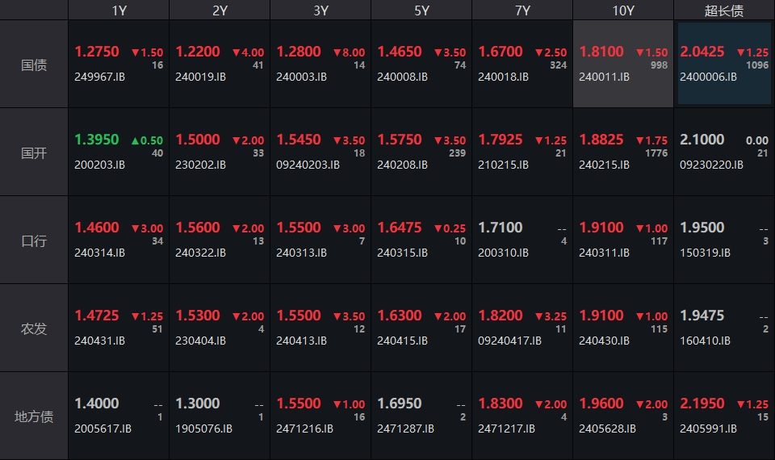The width and height of the screenshot is (775, 460).
Task: Select the 农发 row label
Action: coord(34,328)
